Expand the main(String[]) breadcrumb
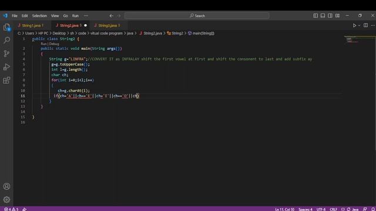 (x=201, y=33)
